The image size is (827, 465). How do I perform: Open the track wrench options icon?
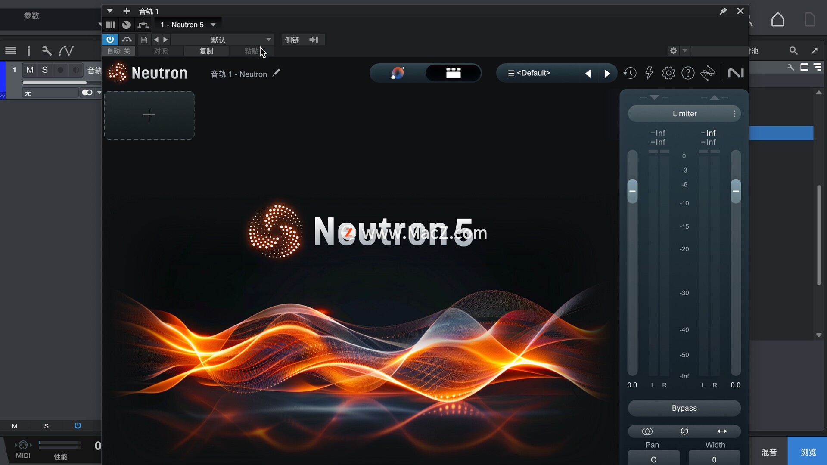[47, 51]
